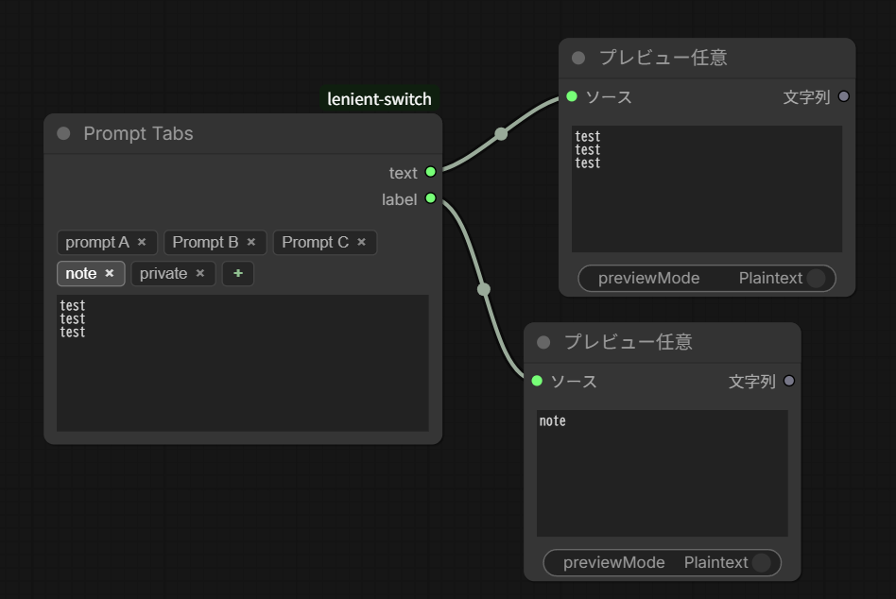Click the lower プレビュー任意 node title
The image size is (896, 599).
[x=628, y=342]
